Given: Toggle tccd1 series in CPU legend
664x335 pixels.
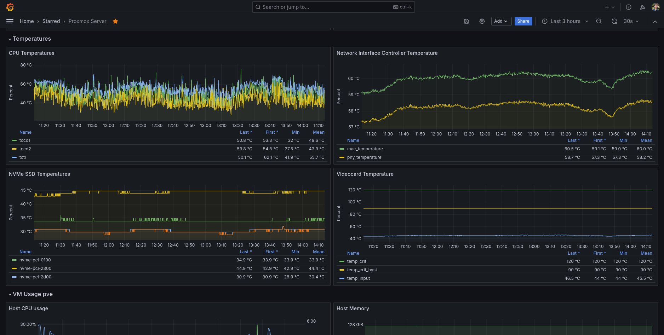Looking at the screenshot, I should click(x=25, y=140).
